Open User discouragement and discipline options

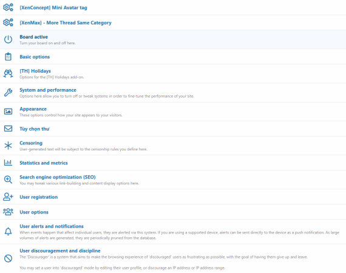pyautogui.click(x=60, y=251)
